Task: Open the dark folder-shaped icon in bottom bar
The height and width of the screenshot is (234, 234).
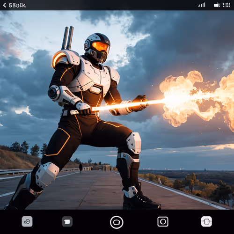Action: coord(67,221)
